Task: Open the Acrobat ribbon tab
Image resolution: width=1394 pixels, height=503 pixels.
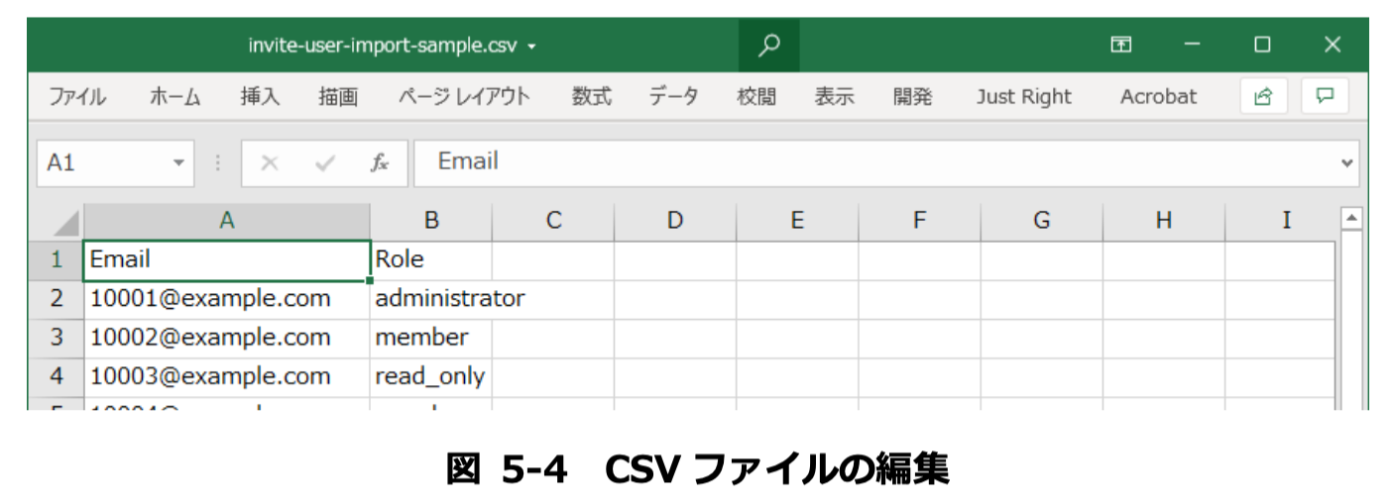Action: 1158,97
